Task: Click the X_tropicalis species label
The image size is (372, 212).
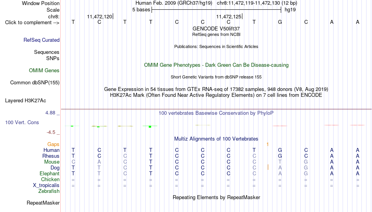Action: point(46,185)
